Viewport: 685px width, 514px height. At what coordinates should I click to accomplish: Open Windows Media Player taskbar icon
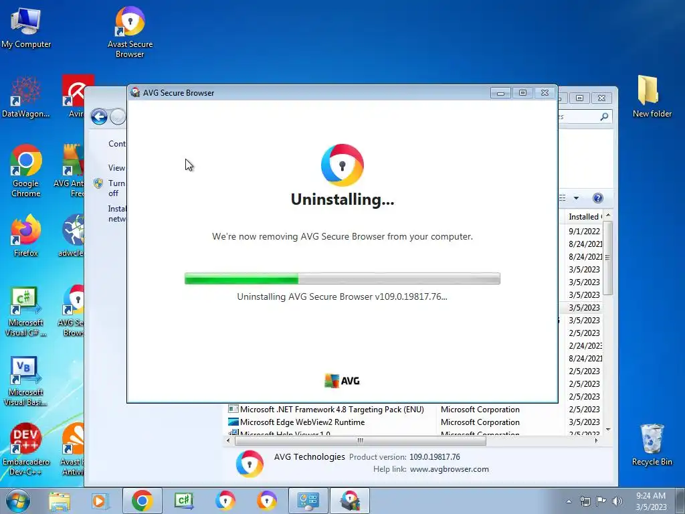pos(100,501)
